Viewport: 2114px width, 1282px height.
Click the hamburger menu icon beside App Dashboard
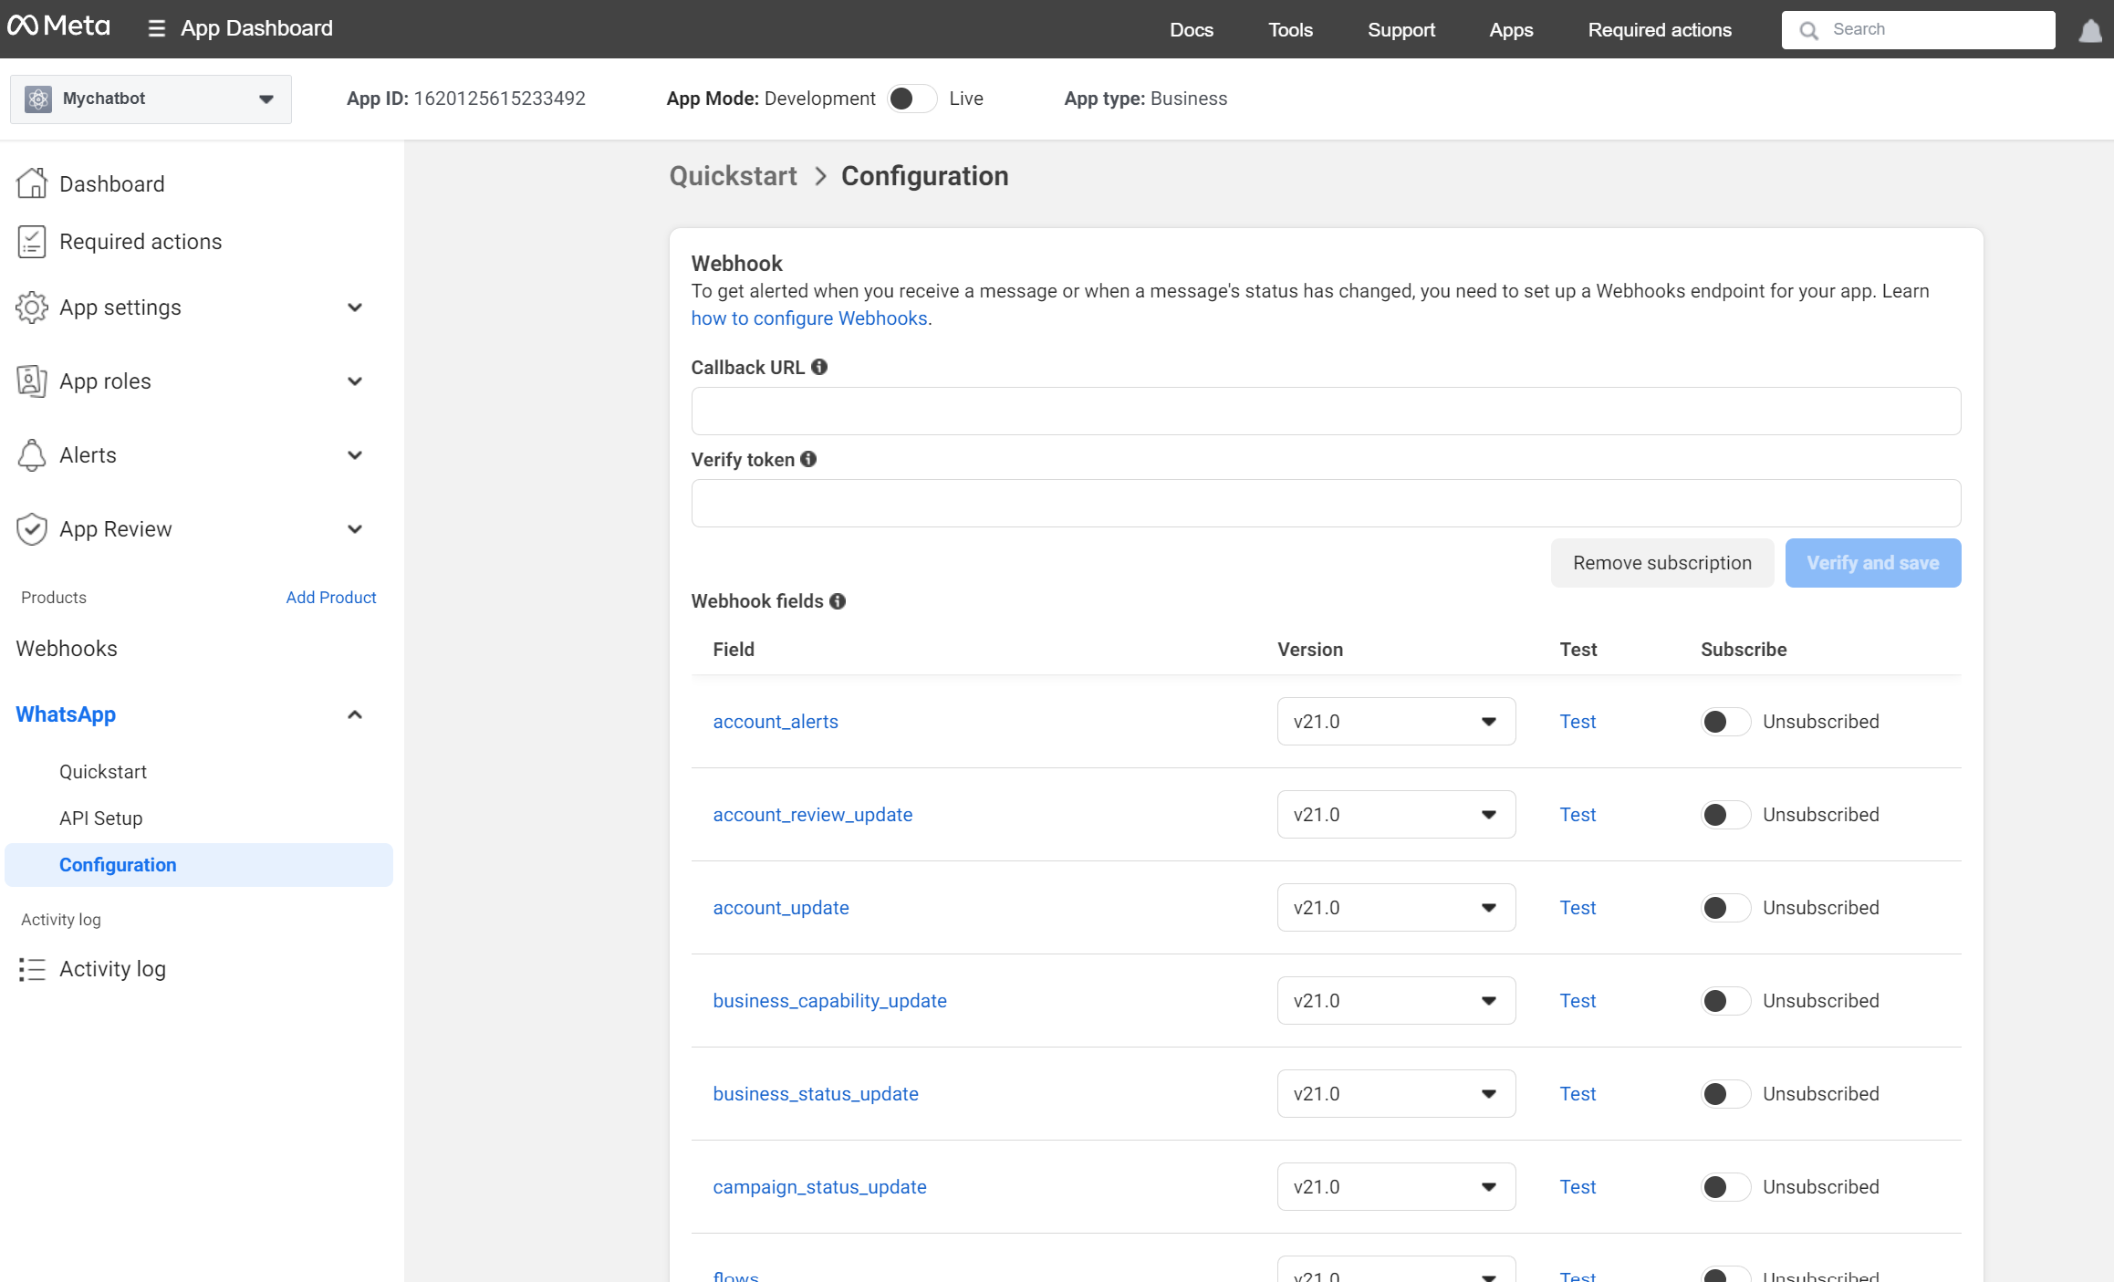click(x=156, y=29)
